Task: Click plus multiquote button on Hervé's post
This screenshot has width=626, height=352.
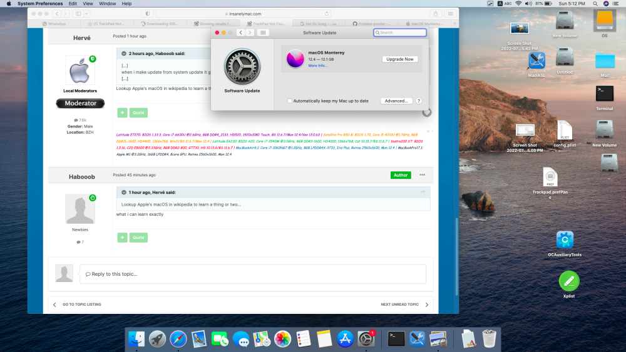Action: click(x=122, y=113)
